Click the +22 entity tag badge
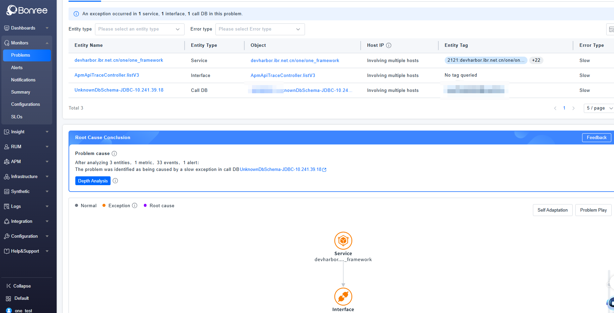Viewport: 614px width, 313px height. click(536, 60)
